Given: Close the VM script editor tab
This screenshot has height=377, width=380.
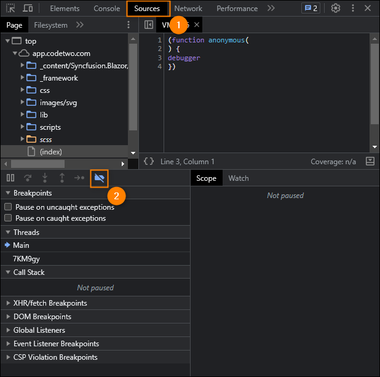Looking at the screenshot, I should click(197, 25).
